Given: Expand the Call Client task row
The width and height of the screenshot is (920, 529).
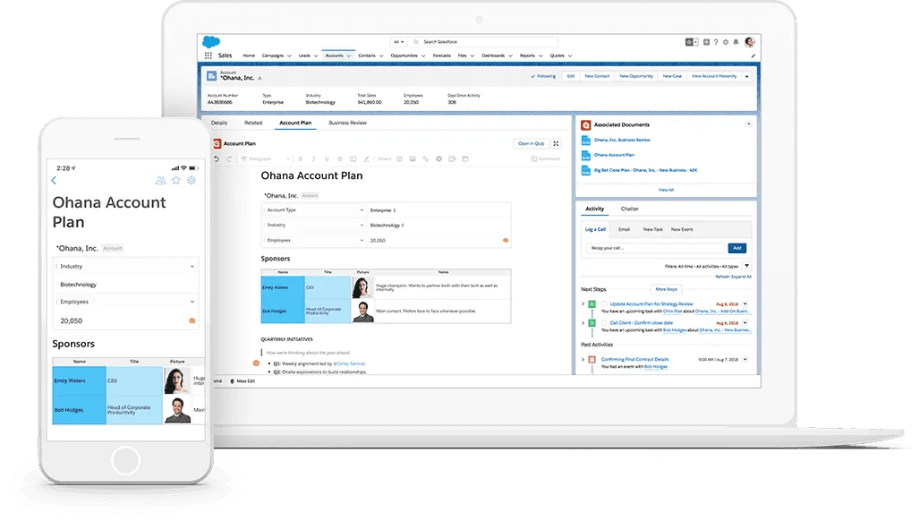Looking at the screenshot, I should click(583, 323).
